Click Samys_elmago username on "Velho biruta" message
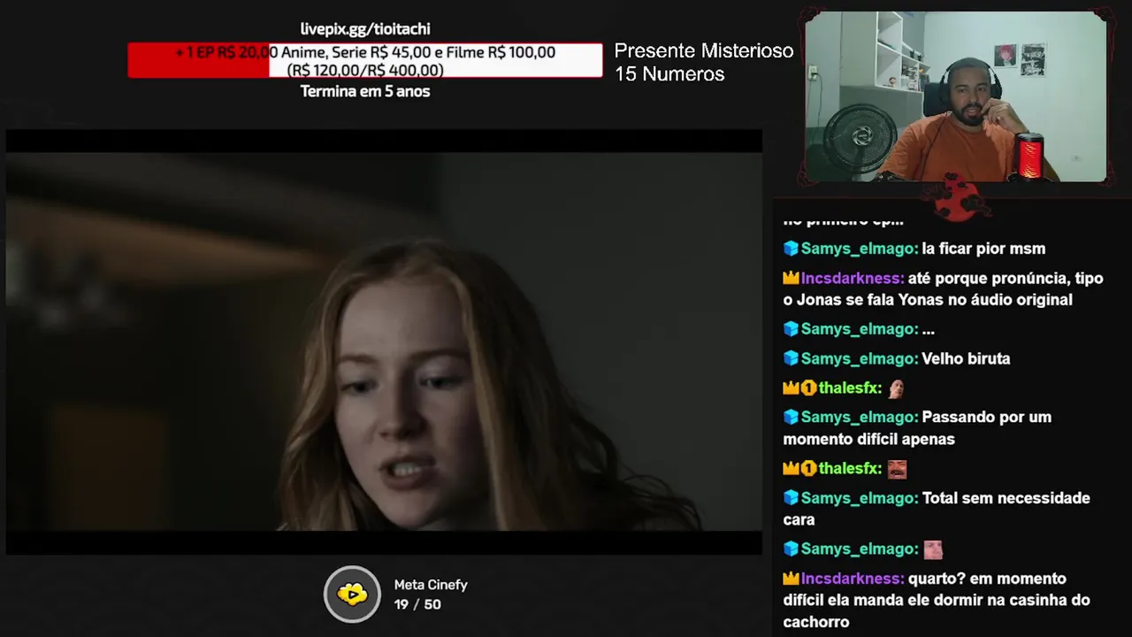The height and width of the screenshot is (637, 1132). point(860,358)
